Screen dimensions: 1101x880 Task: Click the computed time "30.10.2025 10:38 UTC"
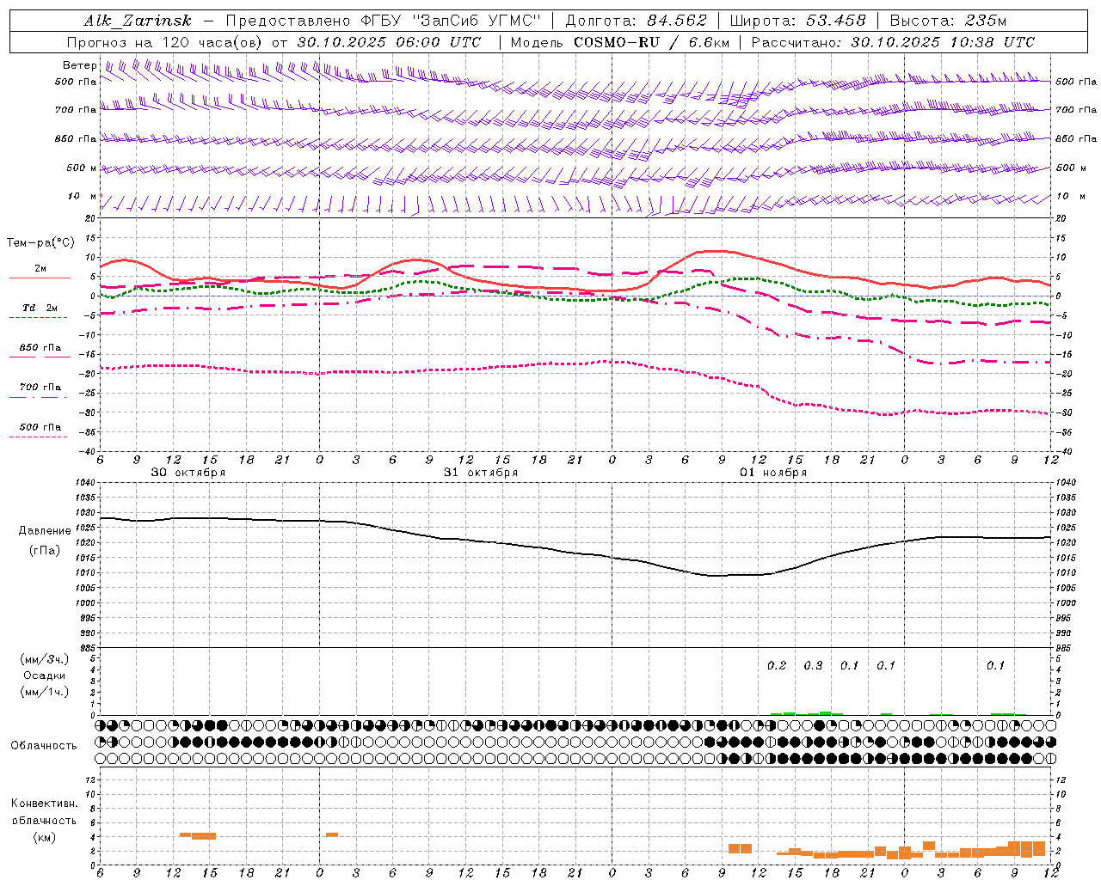pyautogui.click(x=943, y=42)
